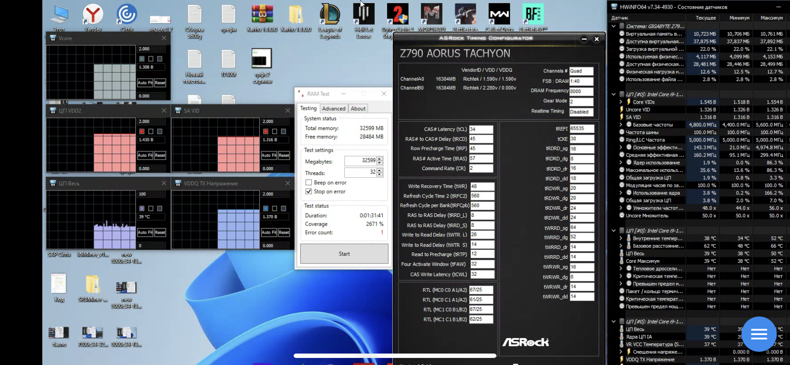Click the blue floating menu button
Image resolution: width=790 pixels, height=365 pixels.
click(x=759, y=334)
